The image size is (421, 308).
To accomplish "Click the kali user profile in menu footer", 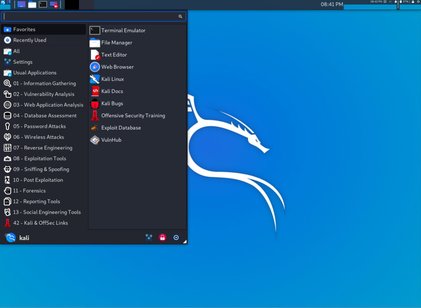I will point(17,238).
